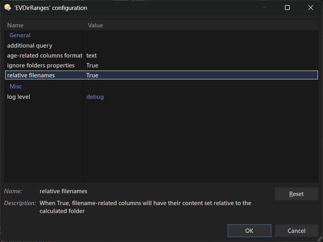Toggle the 'relative filenames' True value
This screenshot has height=242, width=323.
[x=92, y=75]
